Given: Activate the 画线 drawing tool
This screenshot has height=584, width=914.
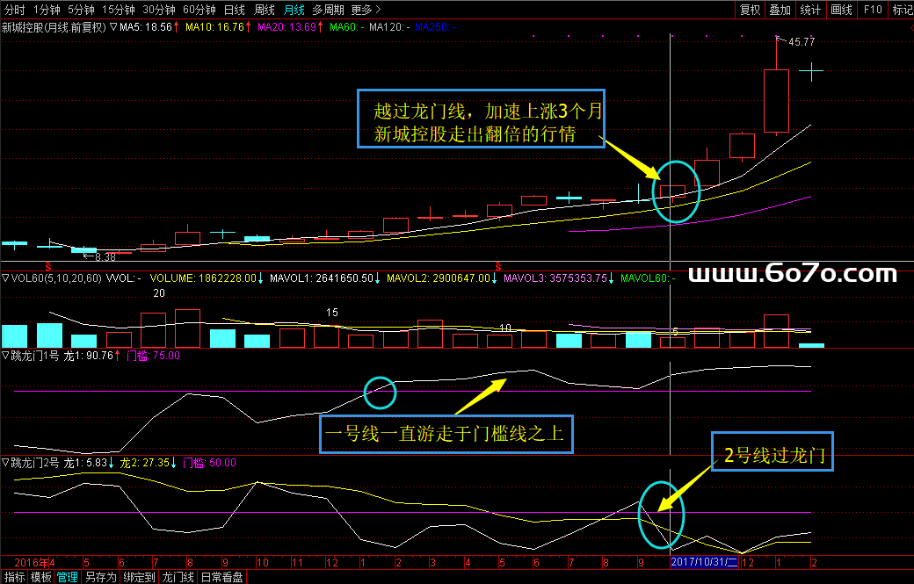Looking at the screenshot, I should point(842,10).
